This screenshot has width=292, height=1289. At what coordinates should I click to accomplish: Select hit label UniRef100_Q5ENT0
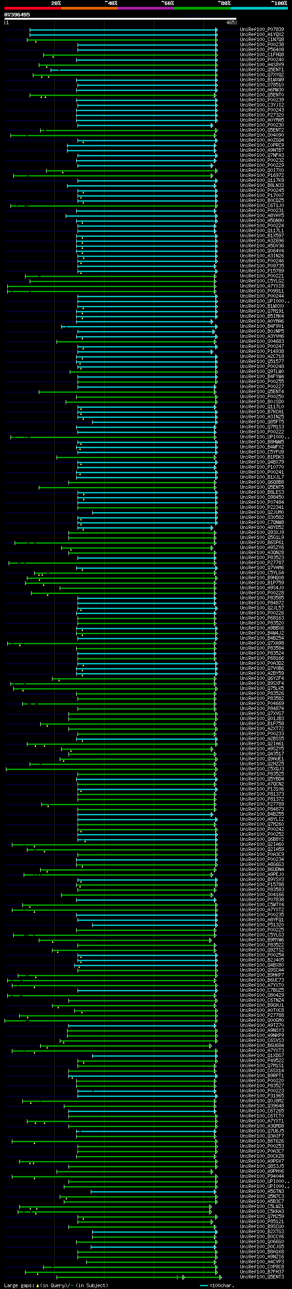(x=262, y=95)
